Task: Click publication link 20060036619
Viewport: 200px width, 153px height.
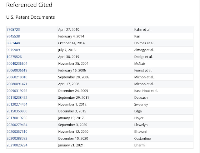Action: point(17,70)
